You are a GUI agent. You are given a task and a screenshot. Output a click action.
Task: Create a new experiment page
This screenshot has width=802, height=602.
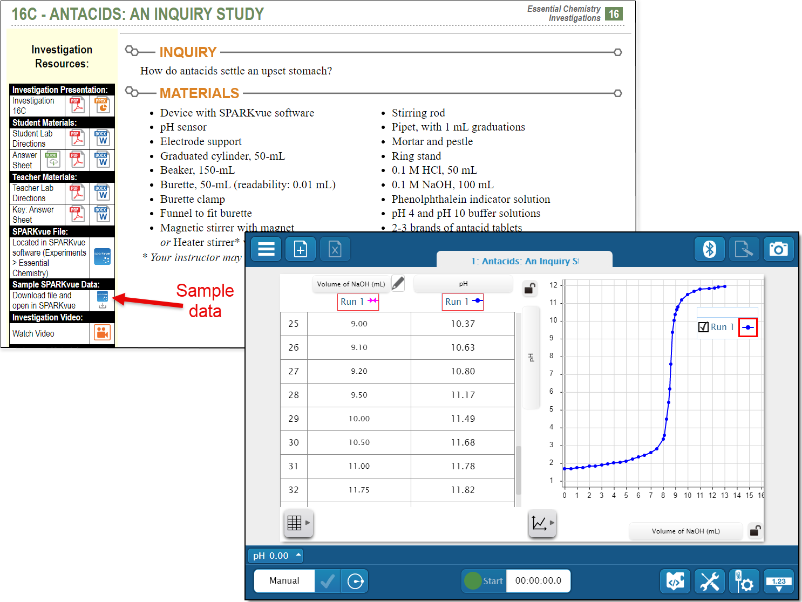300,249
